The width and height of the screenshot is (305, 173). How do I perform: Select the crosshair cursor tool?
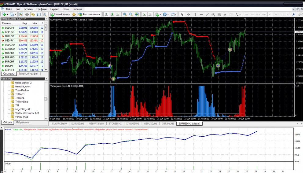[x=188, y=14]
